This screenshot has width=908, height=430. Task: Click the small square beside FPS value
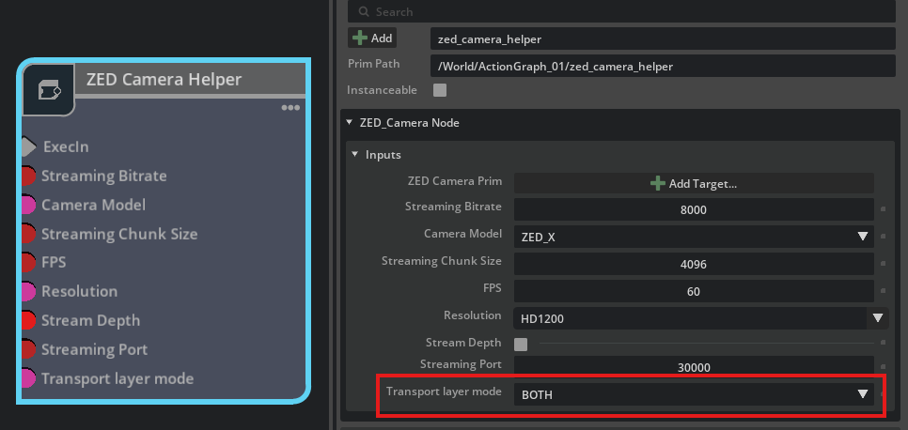pos(884,290)
